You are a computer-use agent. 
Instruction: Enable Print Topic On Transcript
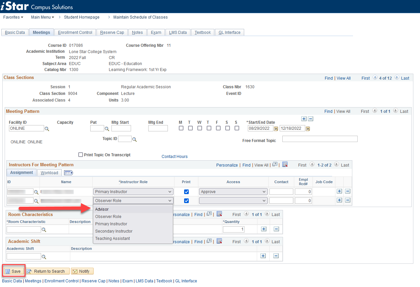coord(81,155)
